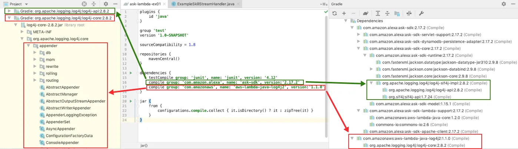Image resolution: width=518 pixels, height=149 pixels.
Task: Open Gradle build tool settings wrench
Action: point(421,13)
